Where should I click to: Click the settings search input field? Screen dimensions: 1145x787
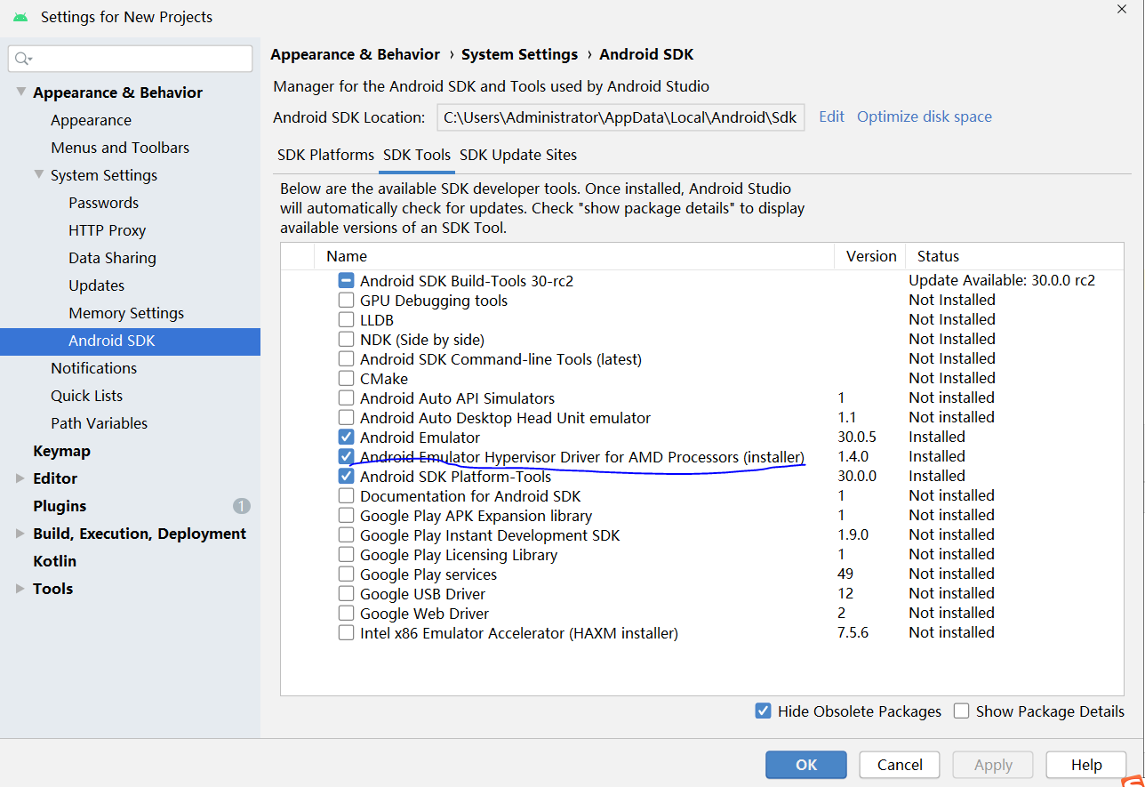tap(131, 59)
